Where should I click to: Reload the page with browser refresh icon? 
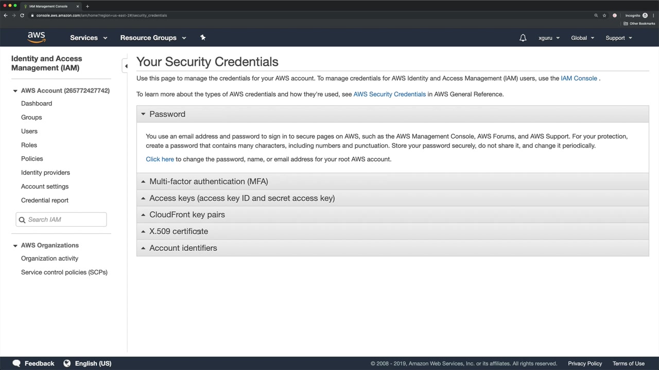(22, 15)
